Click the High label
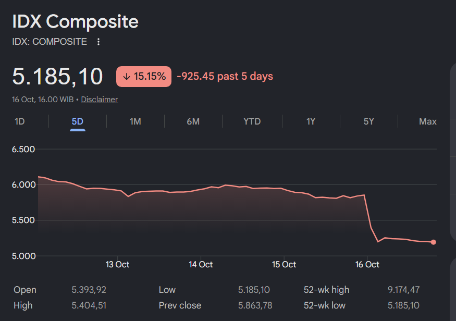Screen dimensions: 456x321 [23, 305]
